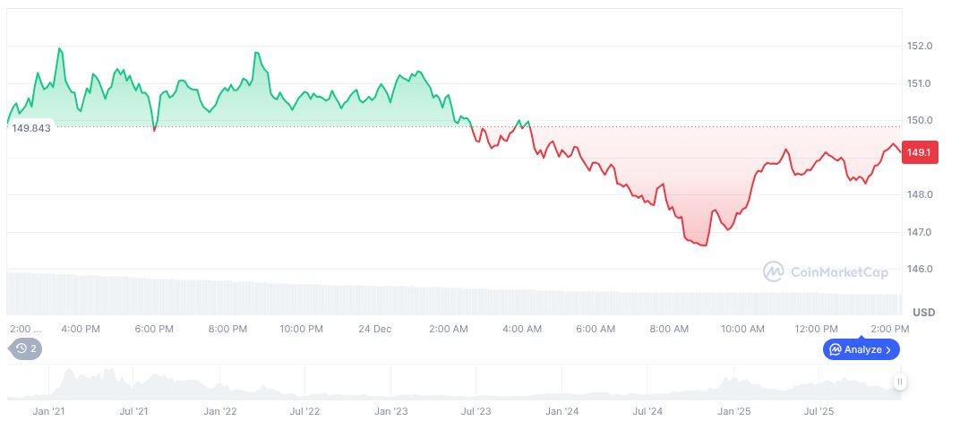Click the USD currency label
The width and height of the screenshot is (960, 421).
click(923, 312)
